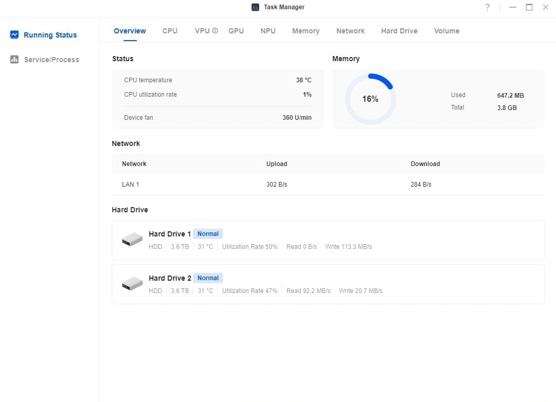Maximize the Task Manager window
The height and width of the screenshot is (402, 556).
click(x=529, y=7)
